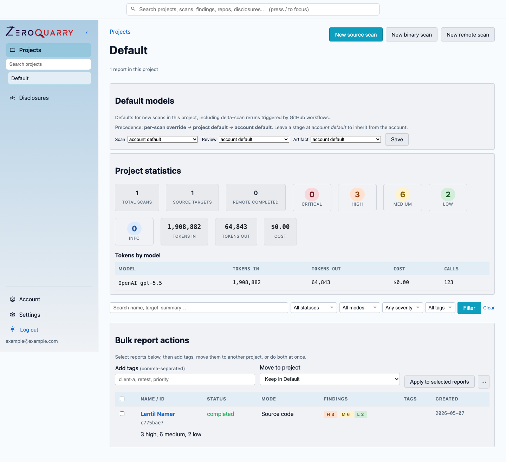
Task: Open the All tags filter
Action: (440, 308)
